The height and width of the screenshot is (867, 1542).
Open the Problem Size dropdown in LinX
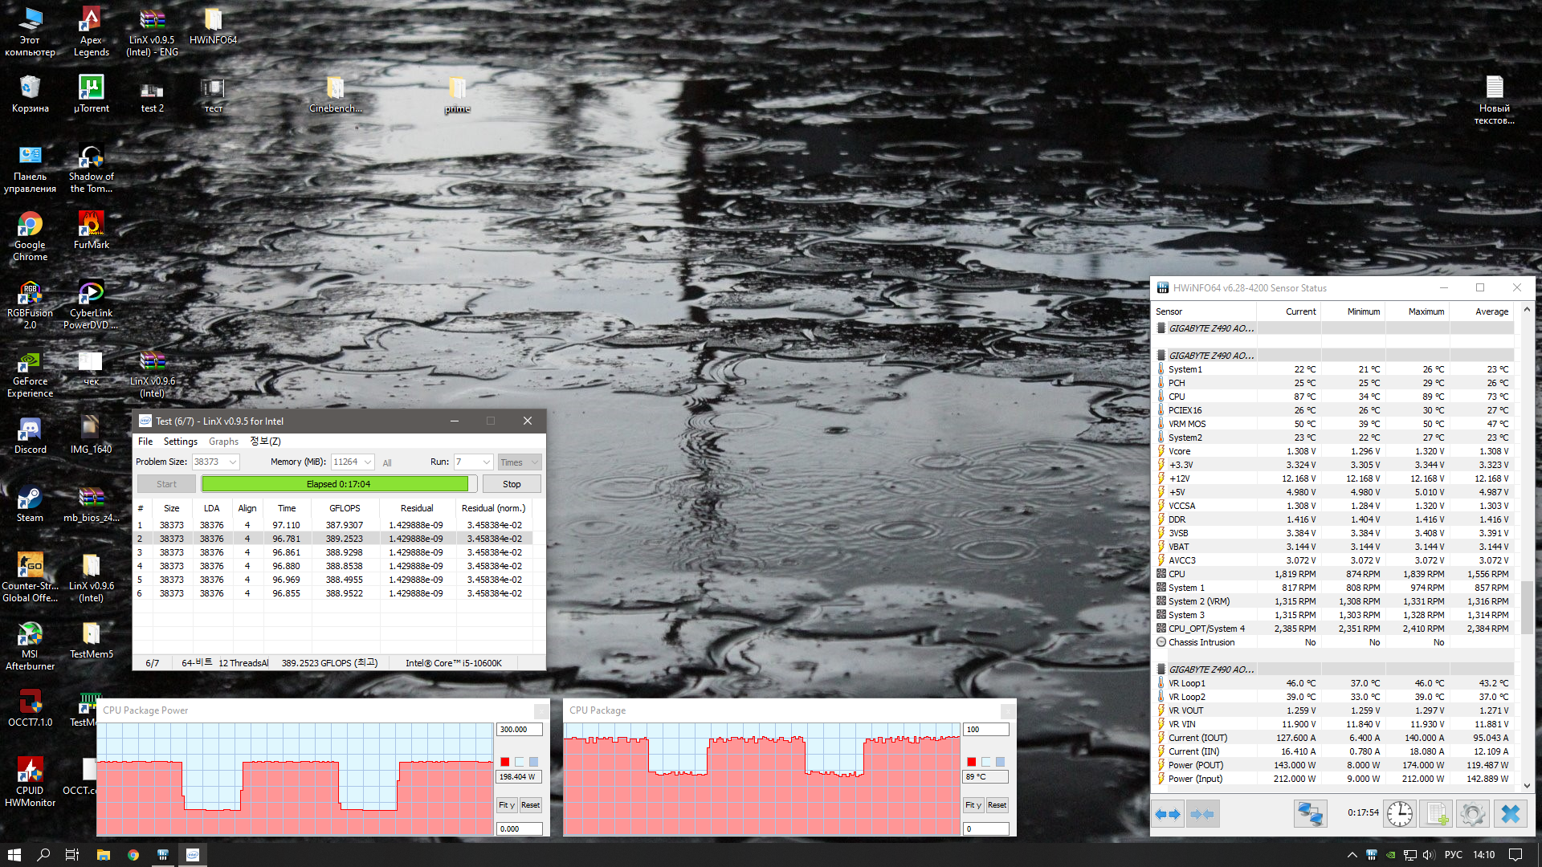233,462
